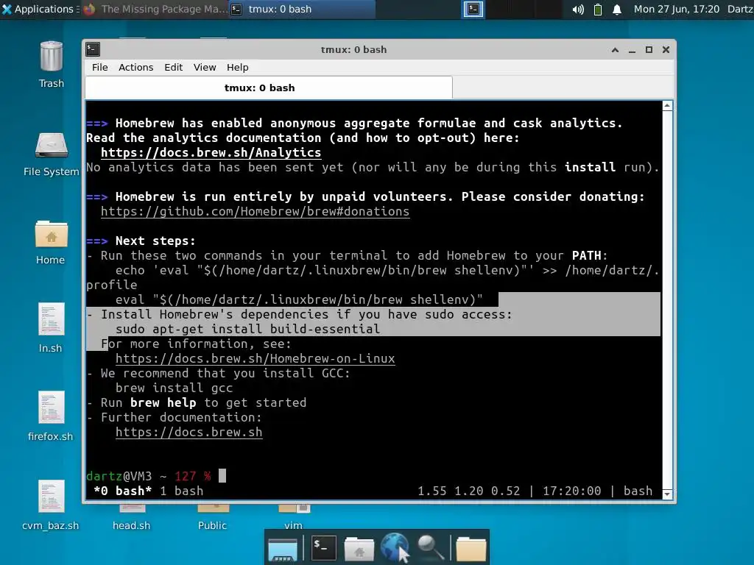Click Show Desktop icon in dock
The height and width of the screenshot is (565, 754).
[x=283, y=549]
